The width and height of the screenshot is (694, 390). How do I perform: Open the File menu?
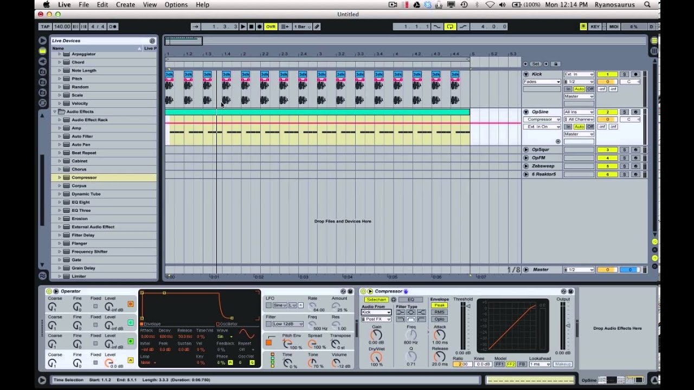(x=83, y=5)
